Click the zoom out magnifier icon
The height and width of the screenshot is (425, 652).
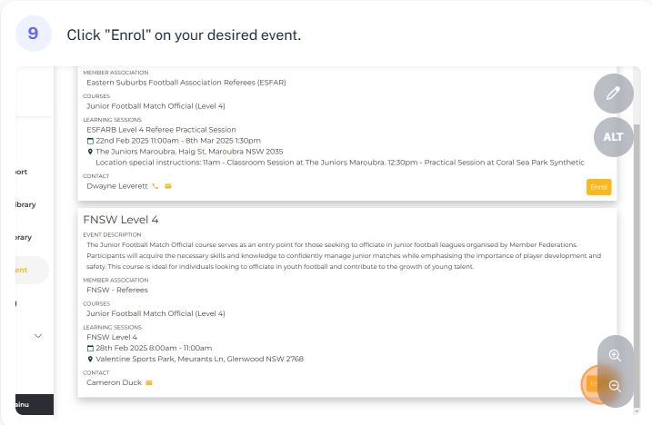[x=615, y=386]
